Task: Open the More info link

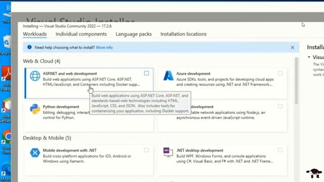Action: [x=104, y=48]
